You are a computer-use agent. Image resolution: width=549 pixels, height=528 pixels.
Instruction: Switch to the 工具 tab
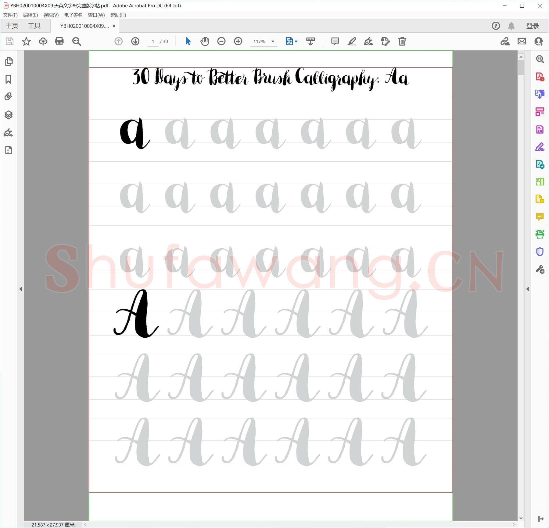tap(34, 26)
